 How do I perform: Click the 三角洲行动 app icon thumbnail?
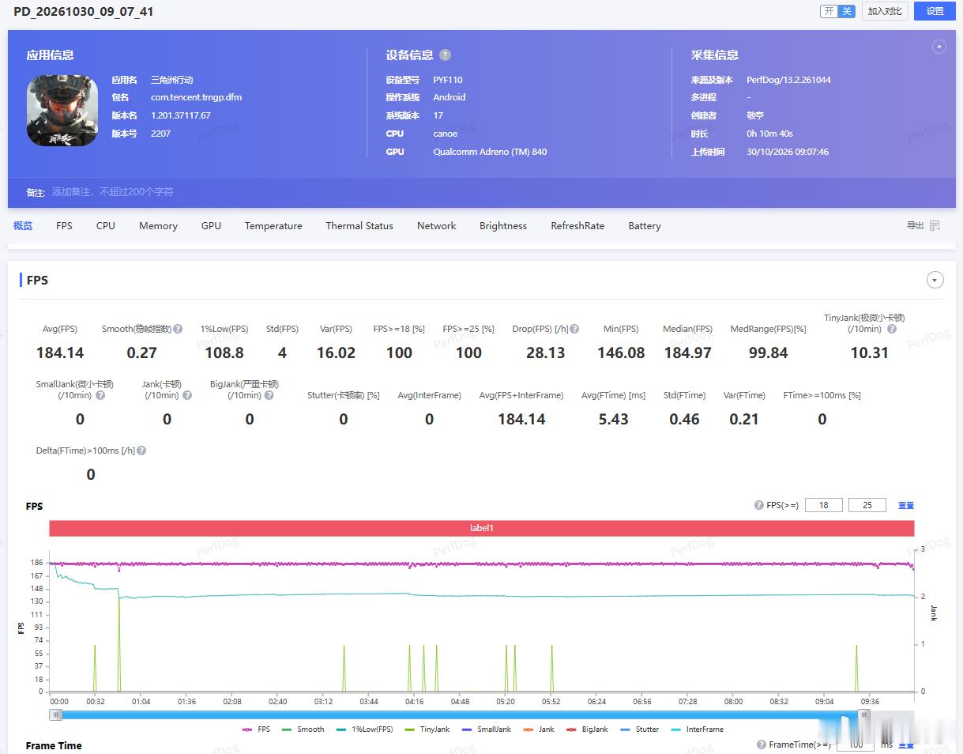62,111
